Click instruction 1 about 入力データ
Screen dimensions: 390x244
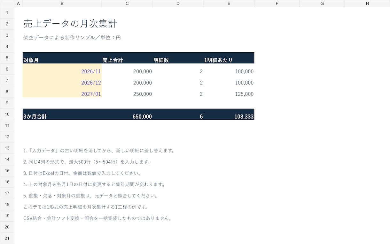point(100,151)
